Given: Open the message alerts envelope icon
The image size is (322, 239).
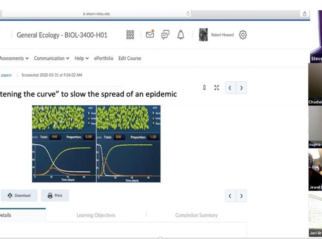Looking at the screenshot, I should (150, 35).
